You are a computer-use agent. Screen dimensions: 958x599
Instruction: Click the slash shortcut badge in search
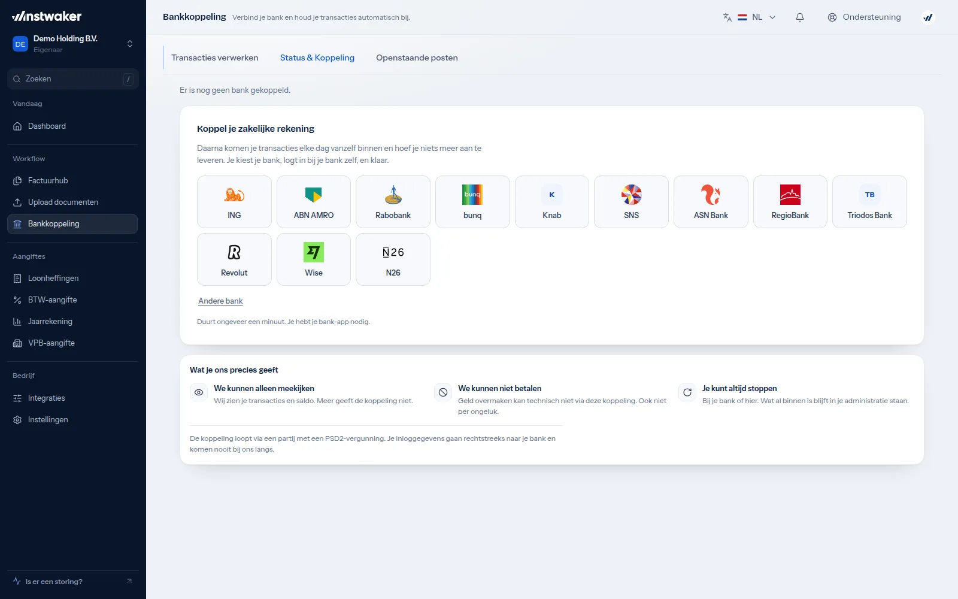pyautogui.click(x=128, y=79)
